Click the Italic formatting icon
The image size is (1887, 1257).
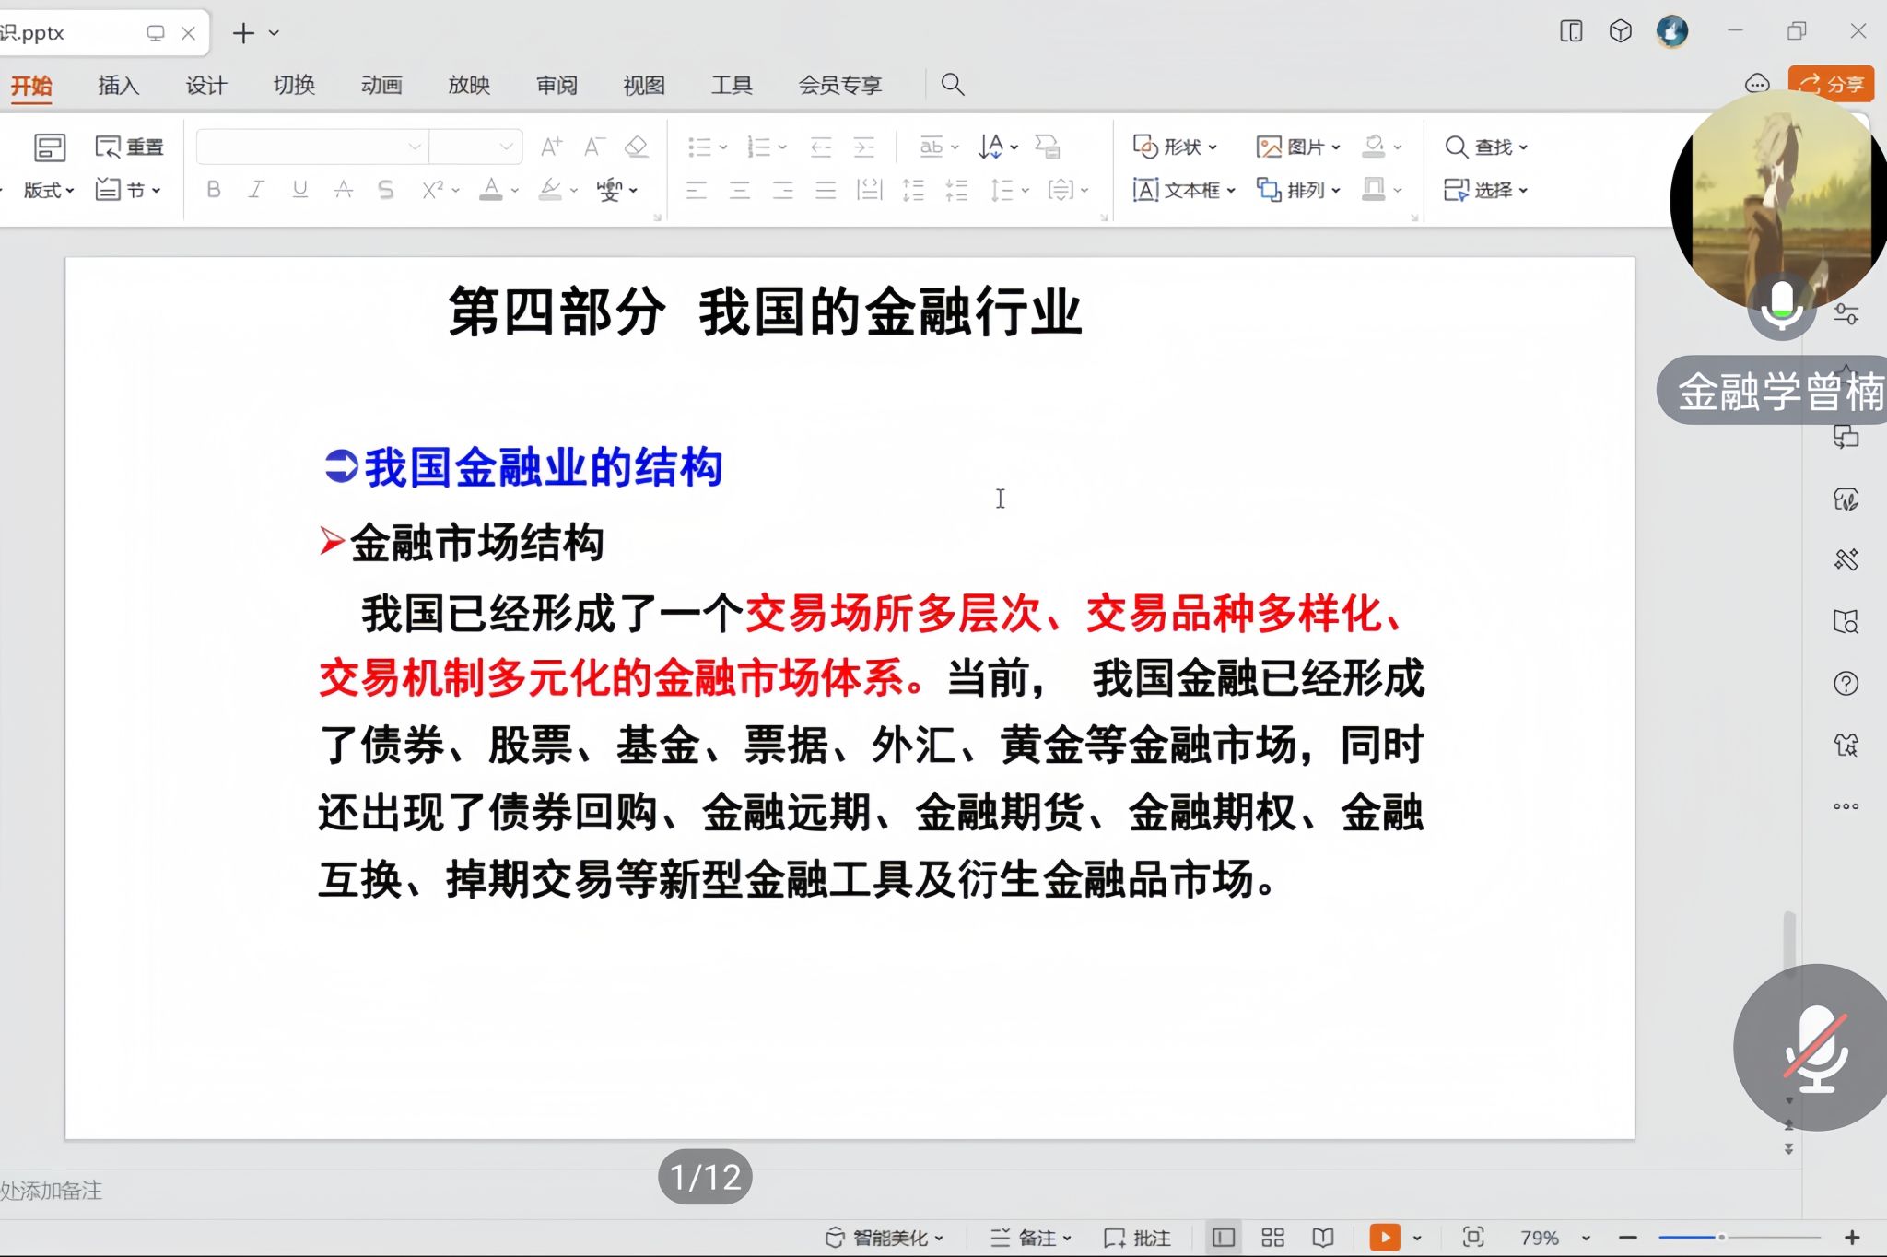click(256, 190)
